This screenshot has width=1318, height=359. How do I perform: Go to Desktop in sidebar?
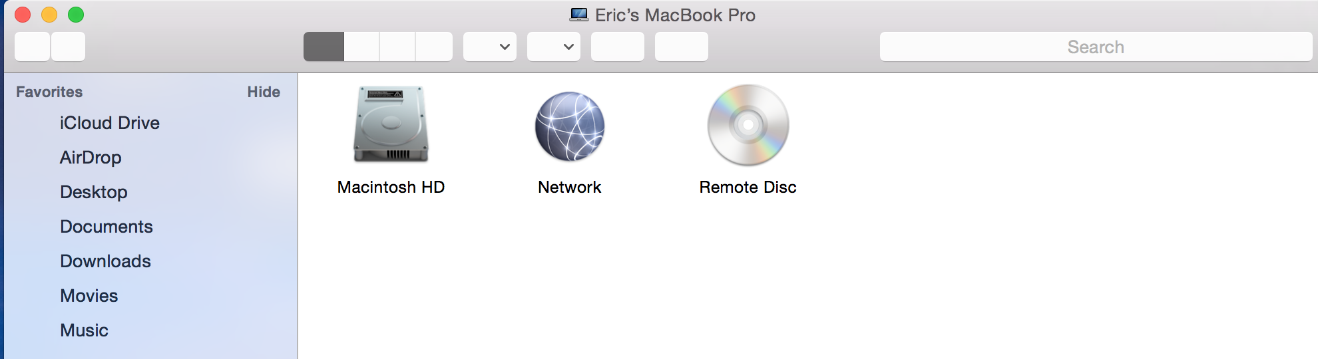[x=94, y=192]
